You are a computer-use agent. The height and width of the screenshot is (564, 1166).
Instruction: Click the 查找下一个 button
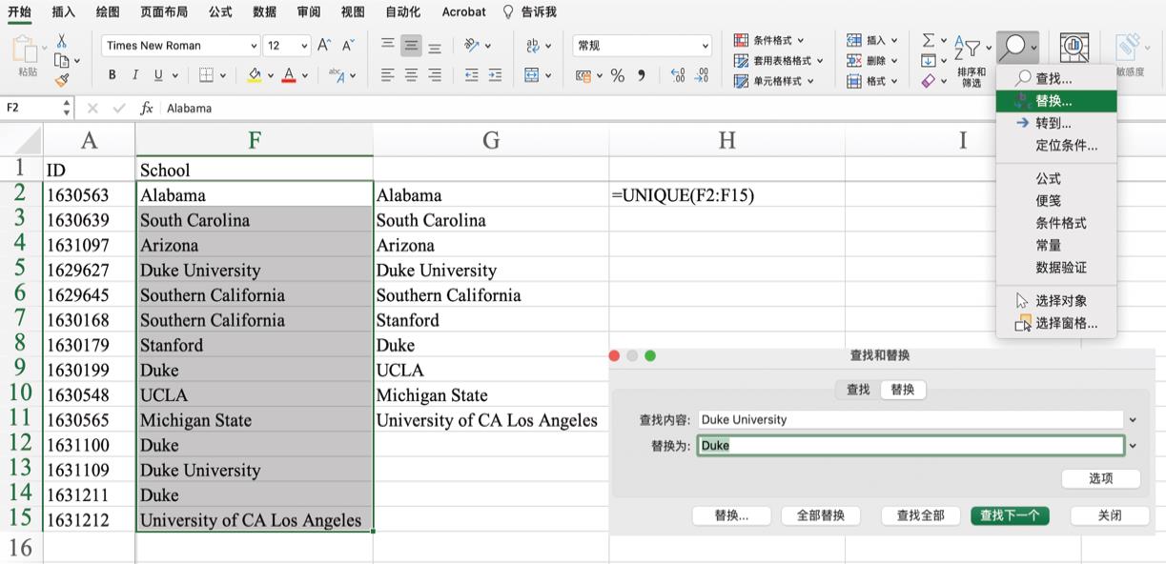[1010, 515]
